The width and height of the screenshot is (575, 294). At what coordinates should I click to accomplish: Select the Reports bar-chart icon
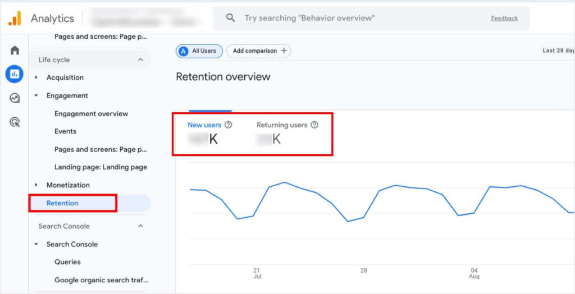(x=14, y=74)
